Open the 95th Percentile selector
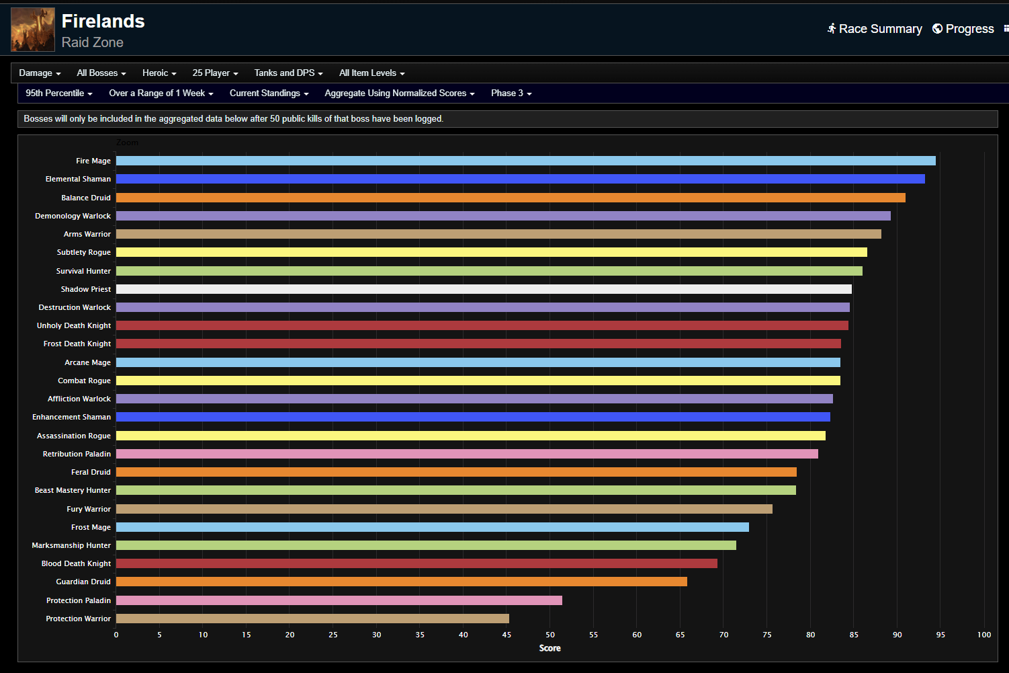 58,93
